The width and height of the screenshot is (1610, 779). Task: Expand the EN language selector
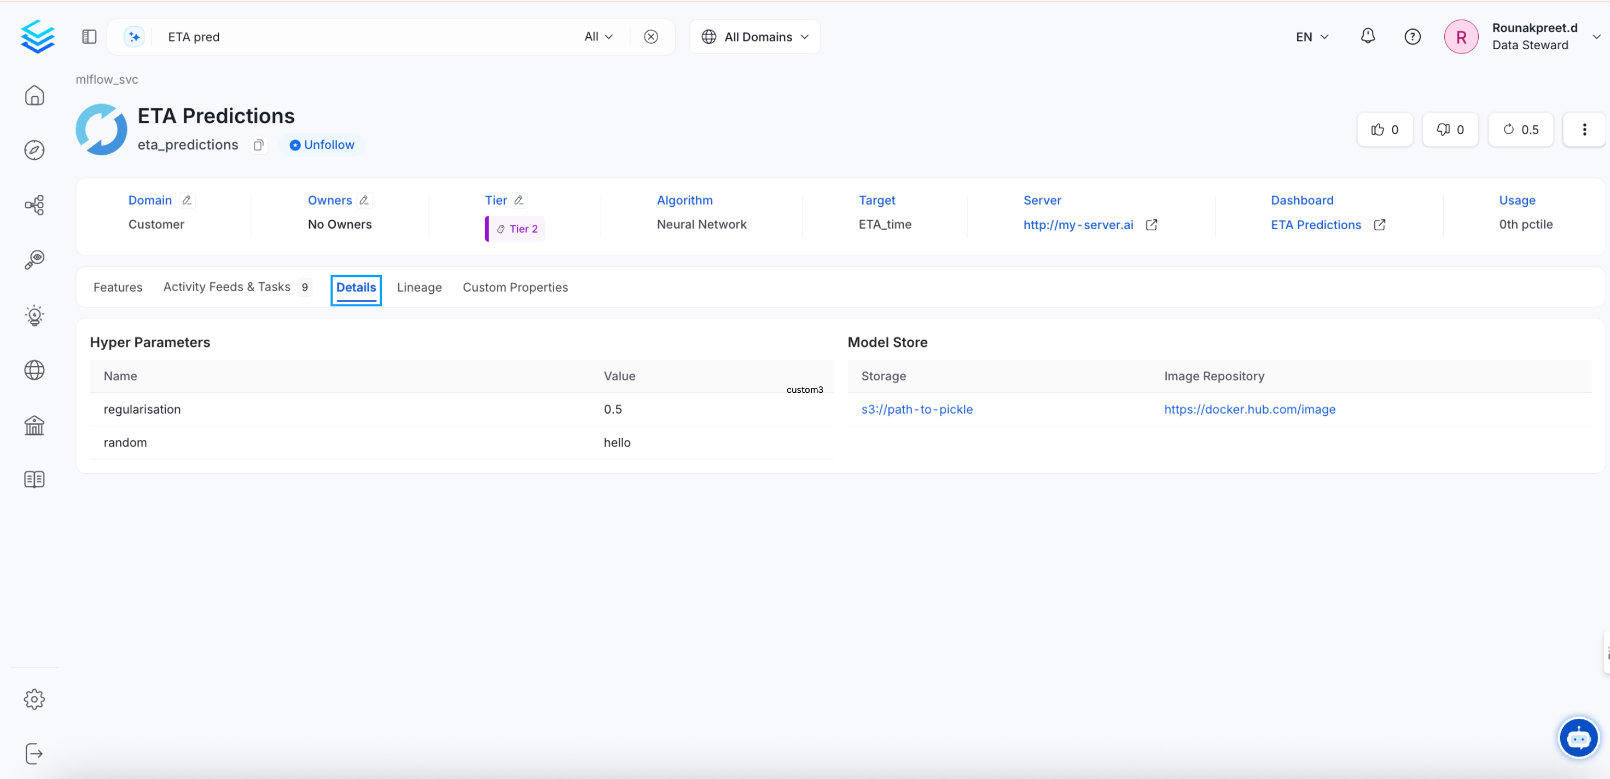[x=1312, y=37]
